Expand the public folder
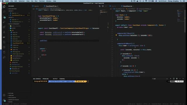The height and width of the screenshot is (105, 187). 13,28
